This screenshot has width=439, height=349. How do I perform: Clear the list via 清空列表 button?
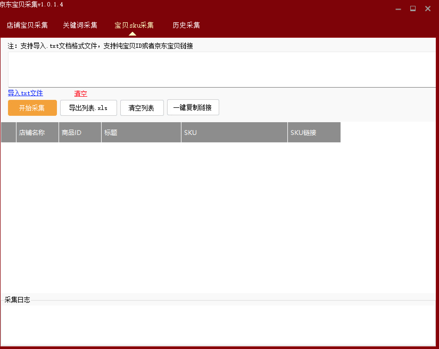click(142, 108)
